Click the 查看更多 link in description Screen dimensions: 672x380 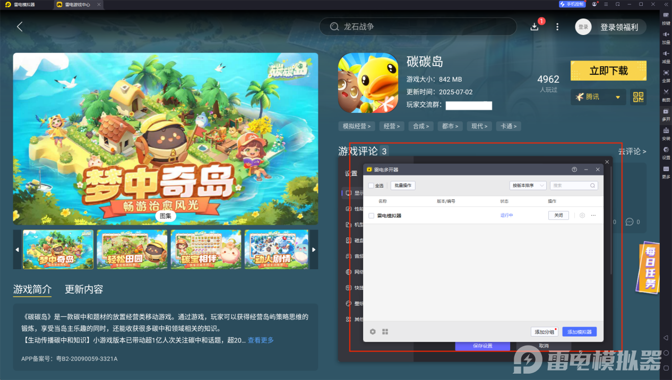[261, 340]
